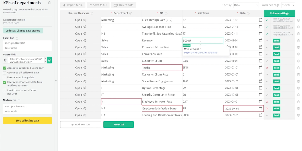Click the Enter email field under Moderators

27,111
